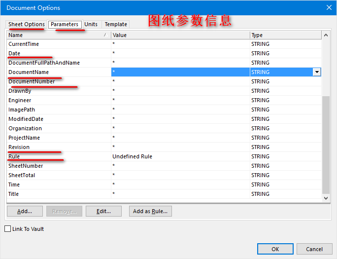Confirm with the OK button
Viewport: 337px width, 259px height.
[275, 249]
